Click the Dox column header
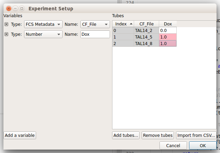 [x=168, y=24]
